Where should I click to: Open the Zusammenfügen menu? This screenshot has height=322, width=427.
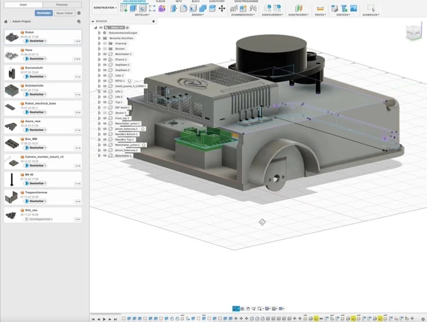point(243,15)
